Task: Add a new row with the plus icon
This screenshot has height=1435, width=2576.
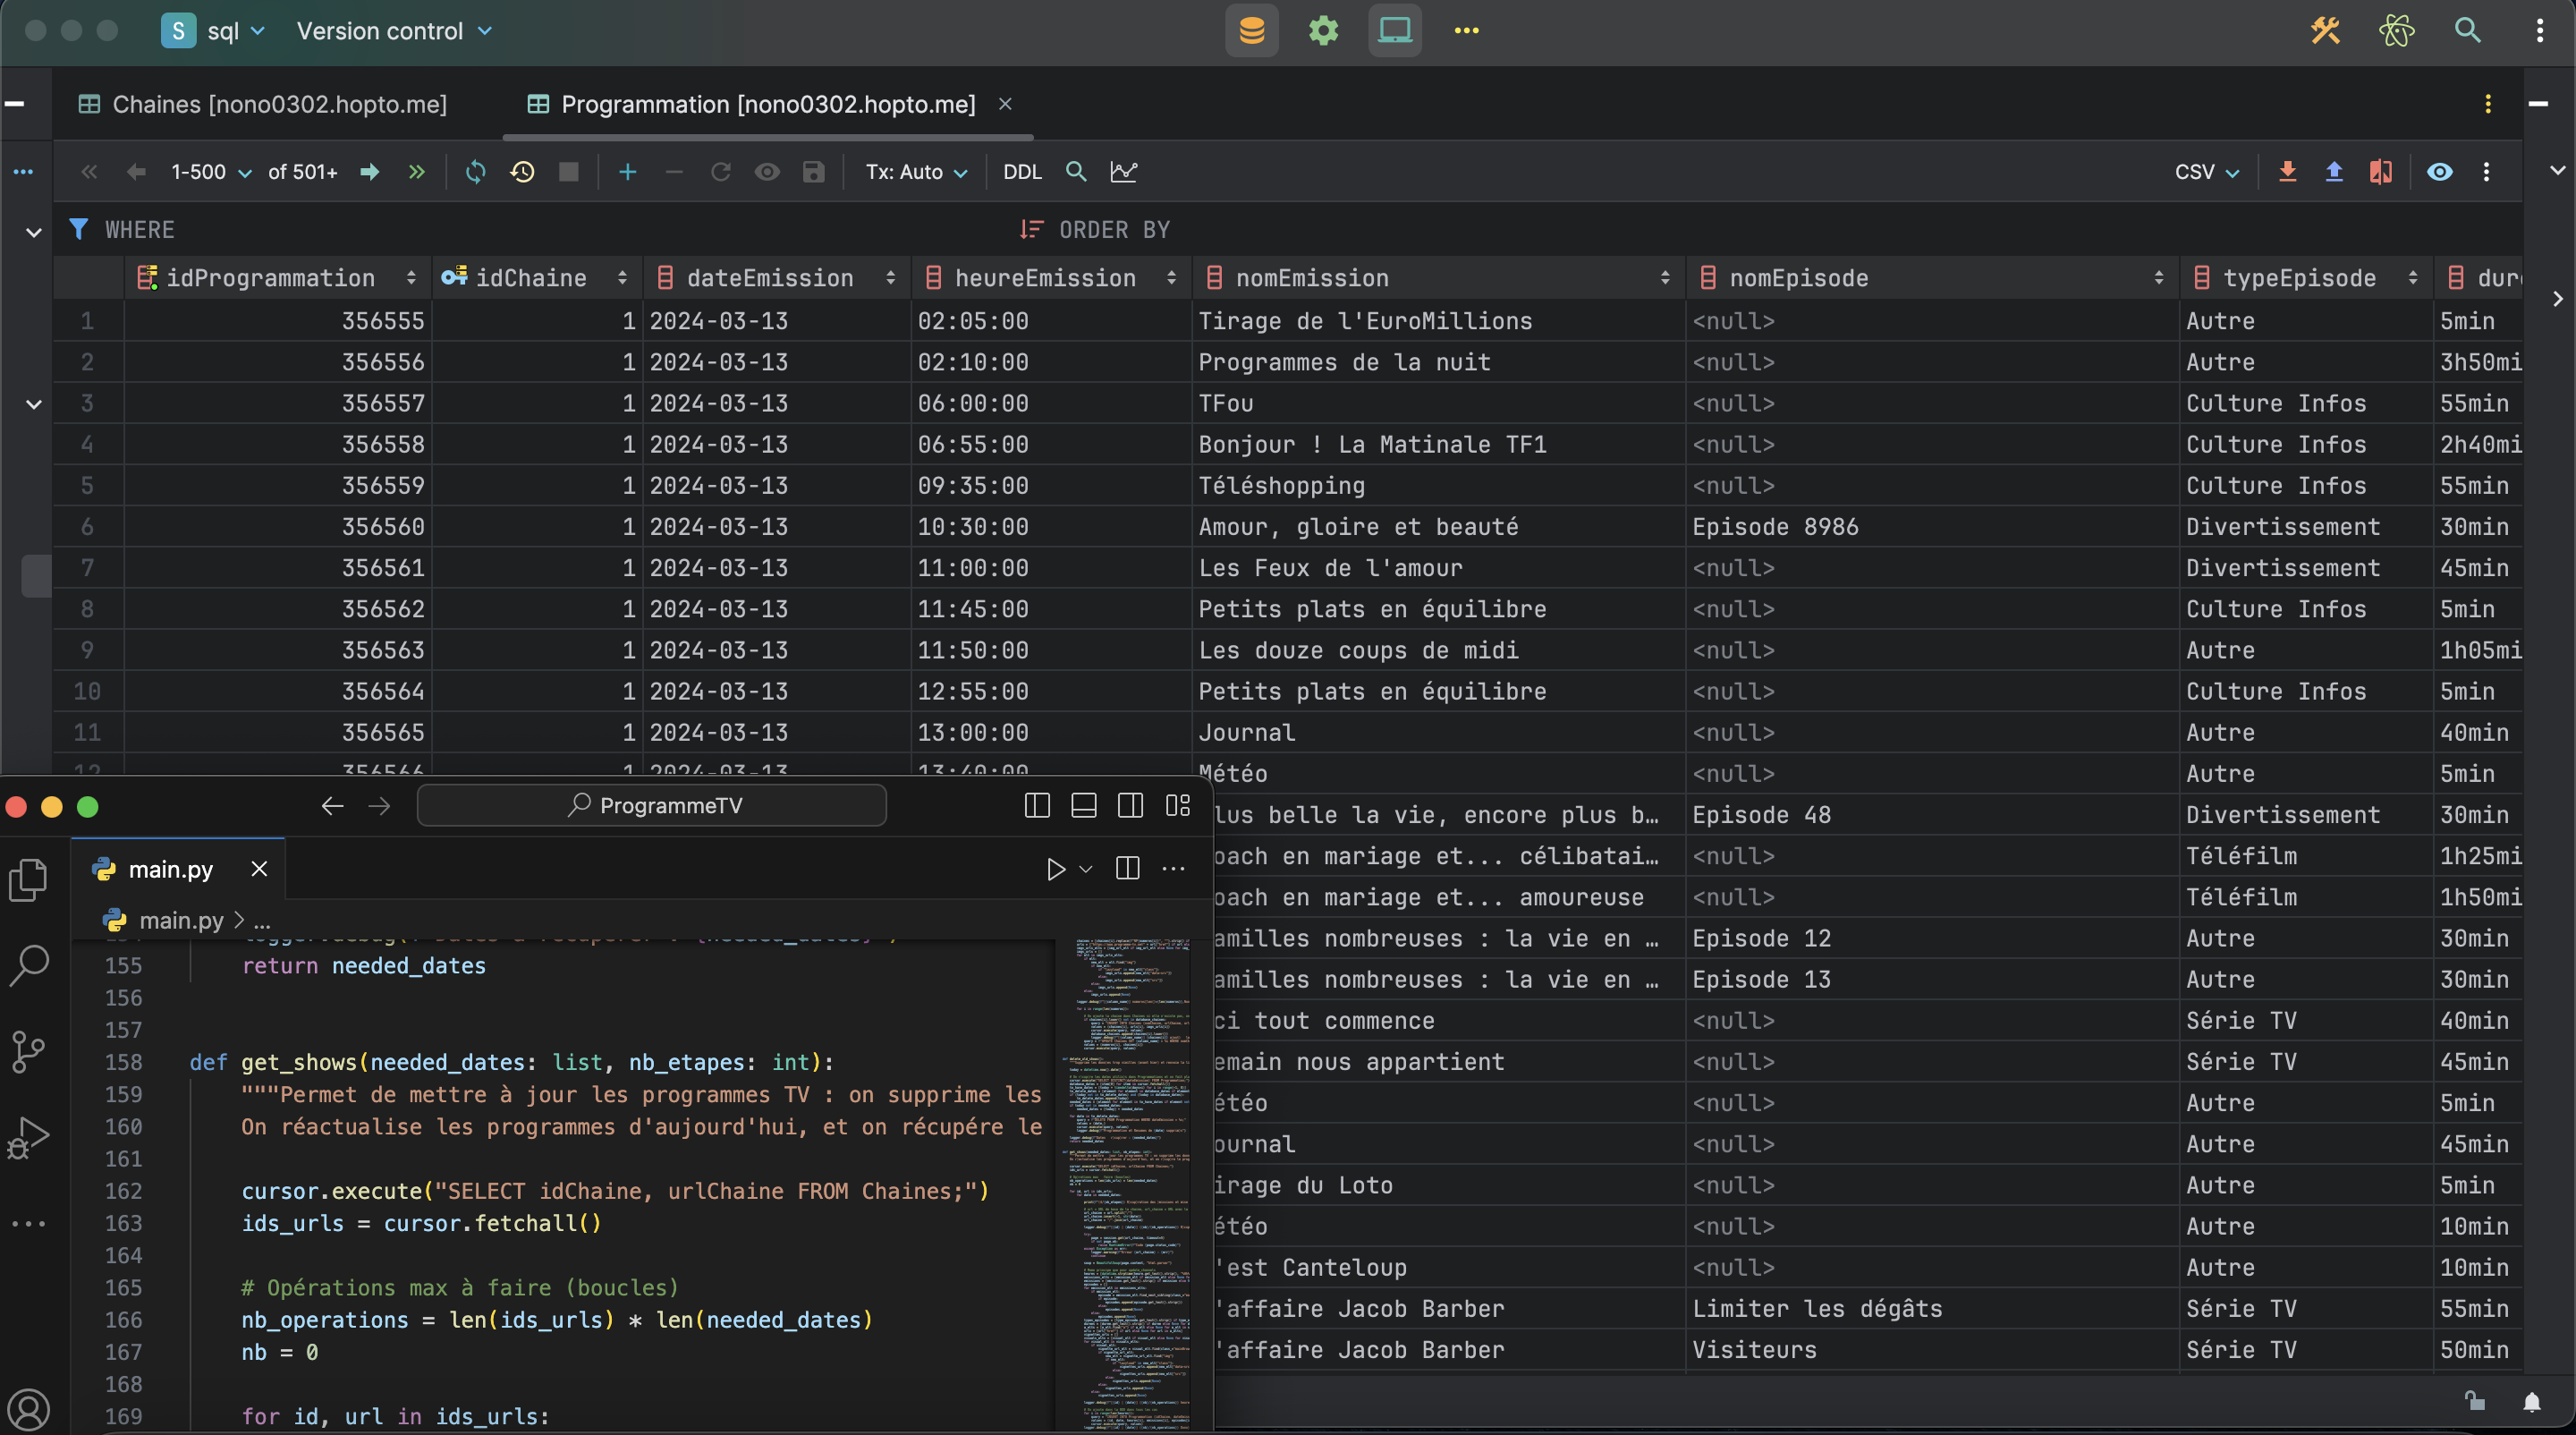Action: [628, 172]
